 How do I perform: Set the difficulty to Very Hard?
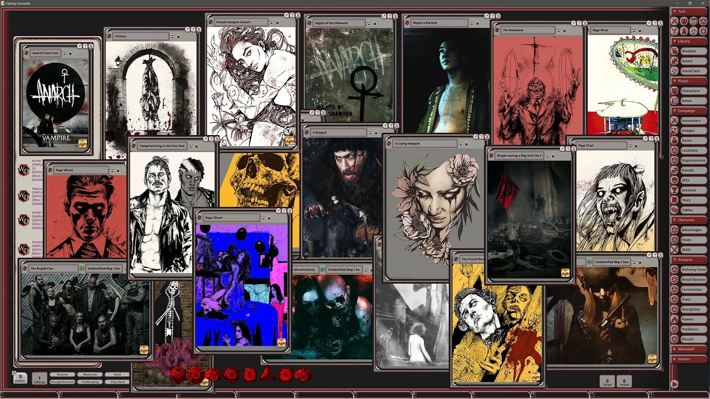tap(117, 382)
